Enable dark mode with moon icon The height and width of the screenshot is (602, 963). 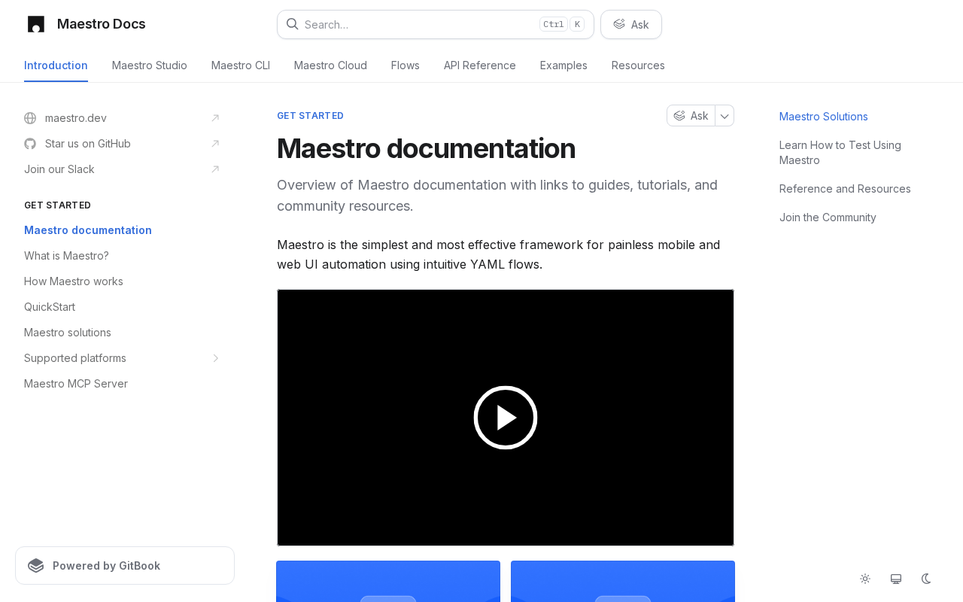point(926,579)
